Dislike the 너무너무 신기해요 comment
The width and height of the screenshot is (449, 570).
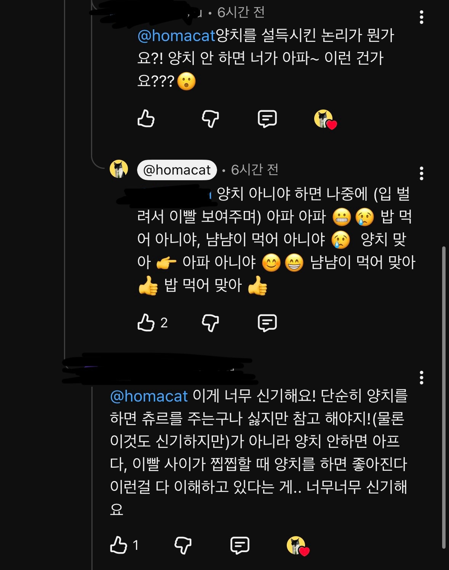click(183, 545)
